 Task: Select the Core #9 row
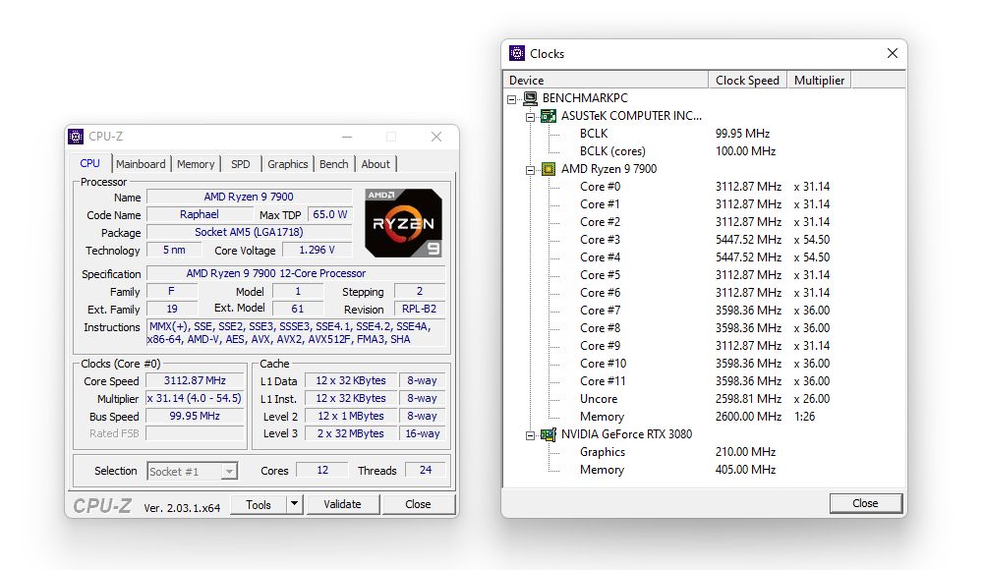(x=705, y=346)
